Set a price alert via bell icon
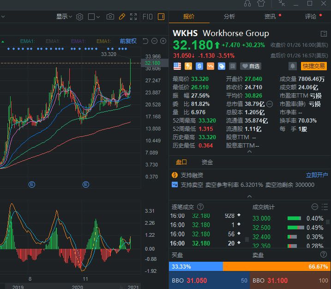This screenshot has width=331, height=289. [293, 66]
